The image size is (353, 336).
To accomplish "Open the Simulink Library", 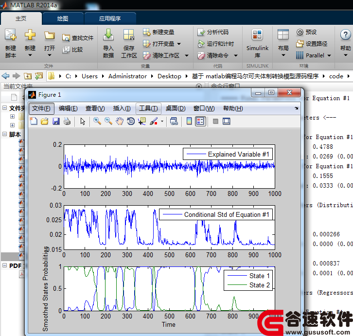I will (x=257, y=43).
